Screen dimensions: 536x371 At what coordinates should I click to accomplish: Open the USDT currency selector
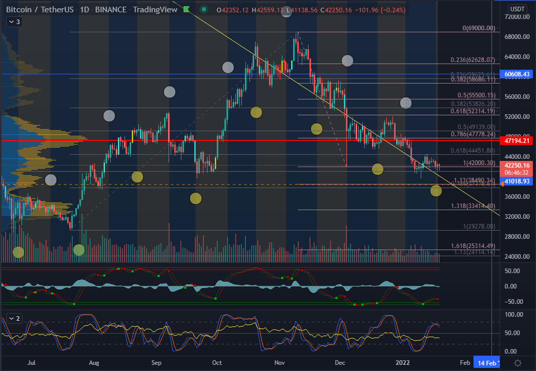517,9
